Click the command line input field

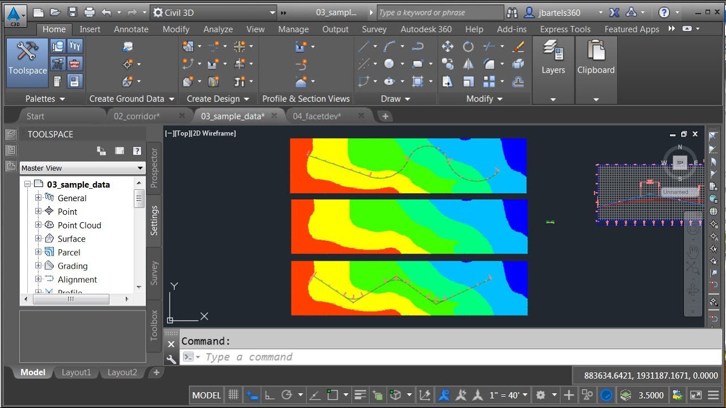coord(448,357)
